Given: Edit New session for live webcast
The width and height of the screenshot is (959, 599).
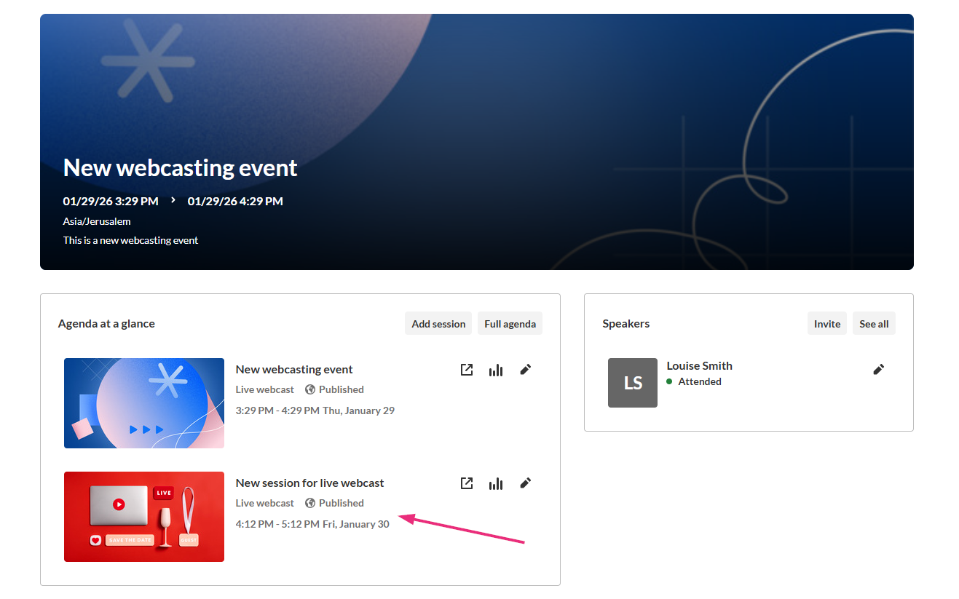Looking at the screenshot, I should (x=526, y=483).
